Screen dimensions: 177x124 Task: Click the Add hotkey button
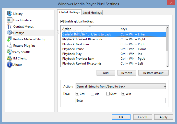coord(106,73)
